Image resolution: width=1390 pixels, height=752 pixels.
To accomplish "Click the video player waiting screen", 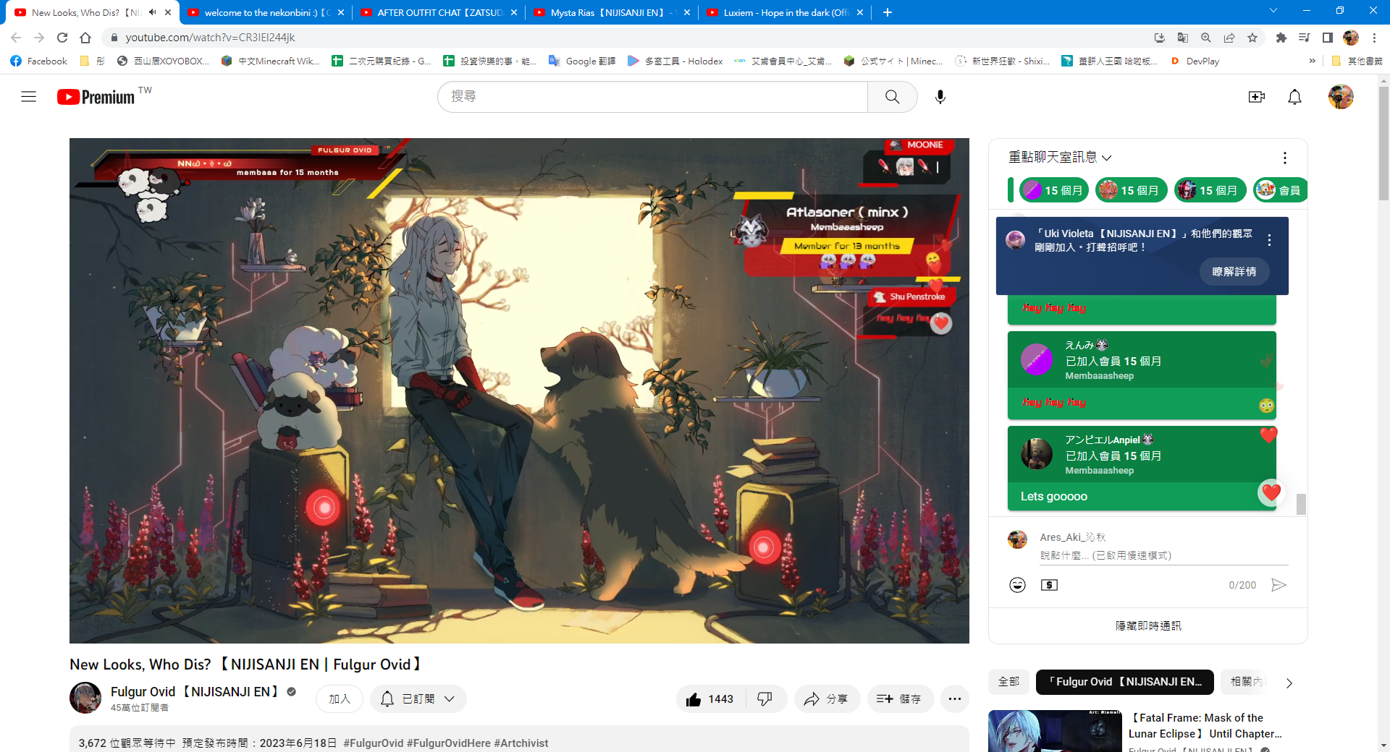I will pos(519,390).
